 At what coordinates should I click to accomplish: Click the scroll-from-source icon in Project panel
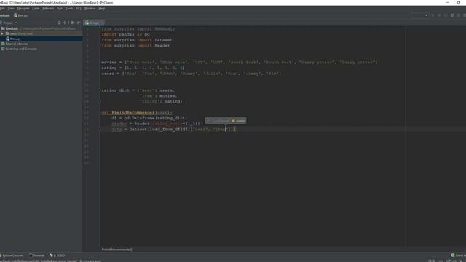[59, 23]
